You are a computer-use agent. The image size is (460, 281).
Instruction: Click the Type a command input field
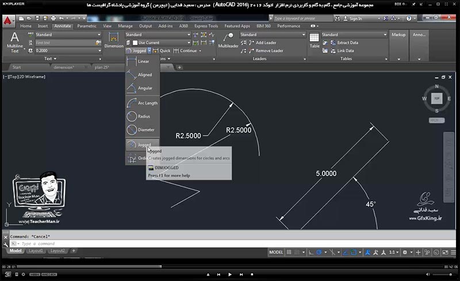coord(233,244)
